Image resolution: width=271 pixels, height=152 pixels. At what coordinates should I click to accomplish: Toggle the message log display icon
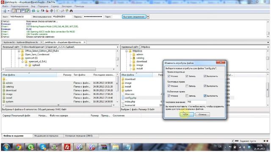point(14,11)
